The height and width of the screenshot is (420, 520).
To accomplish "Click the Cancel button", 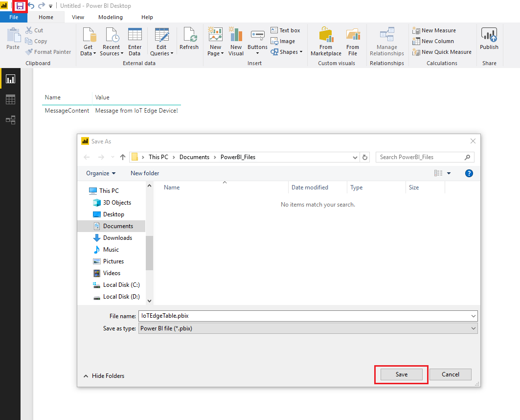I will (450, 374).
